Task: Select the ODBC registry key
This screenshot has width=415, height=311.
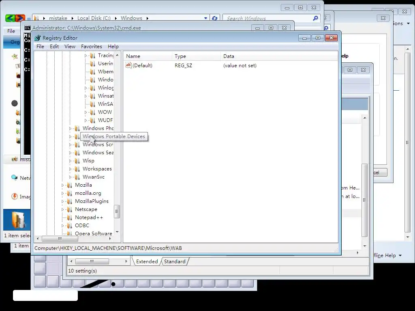Action: 82,226
